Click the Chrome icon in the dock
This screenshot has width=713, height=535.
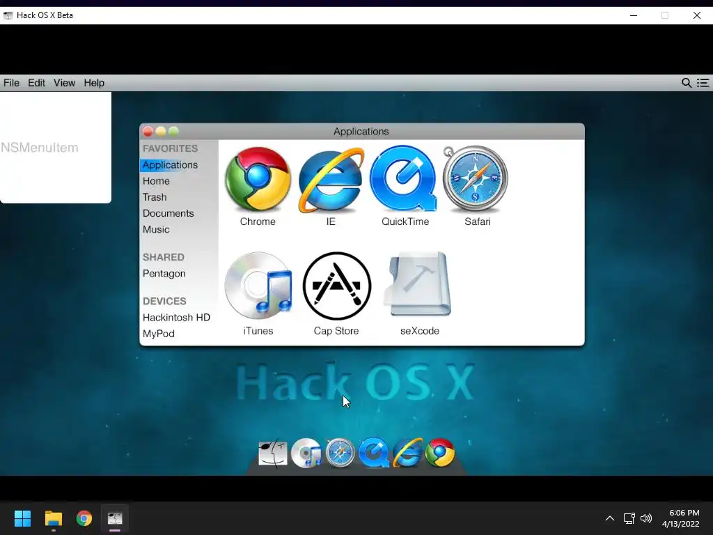(x=440, y=453)
